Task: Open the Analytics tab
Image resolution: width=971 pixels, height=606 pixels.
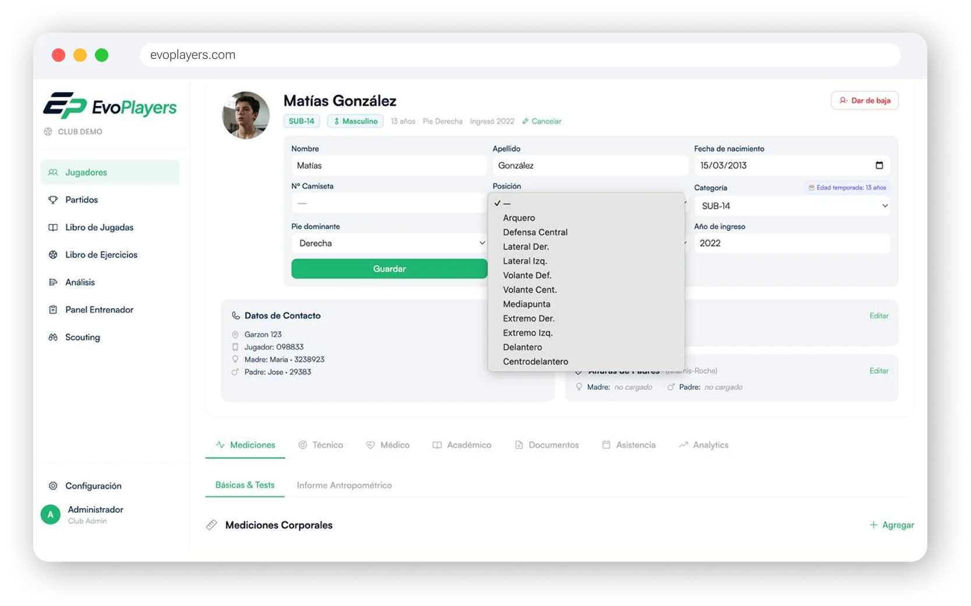Action: point(704,445)
